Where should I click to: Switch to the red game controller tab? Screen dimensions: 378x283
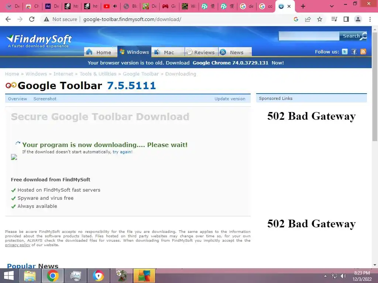click(x=169, y=6)
